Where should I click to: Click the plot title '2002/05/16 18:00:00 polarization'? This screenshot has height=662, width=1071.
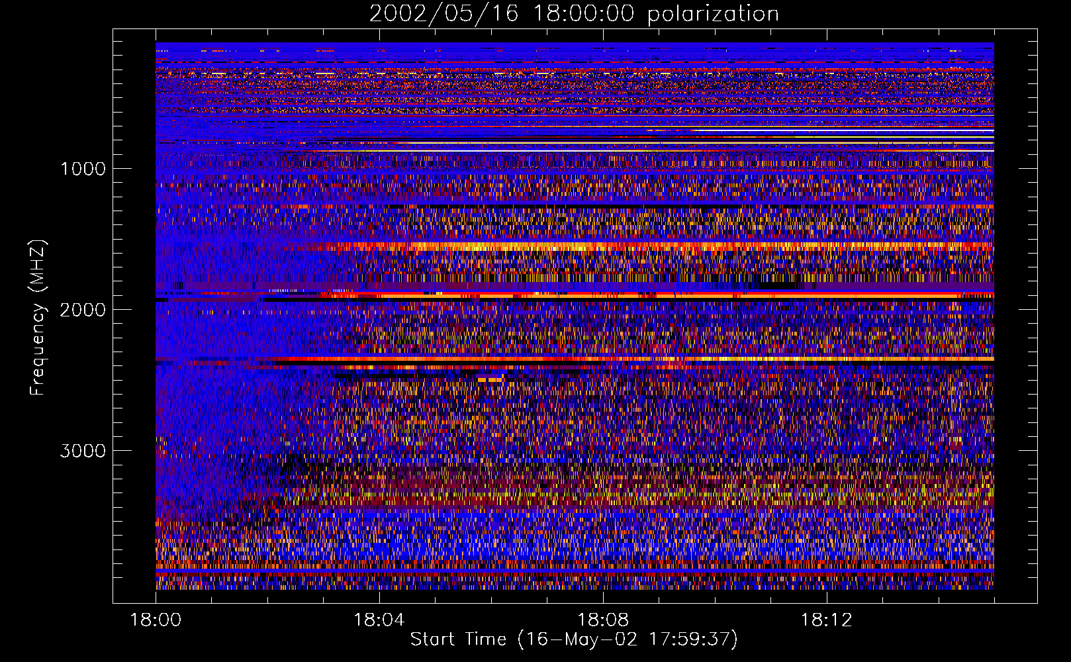574,14
